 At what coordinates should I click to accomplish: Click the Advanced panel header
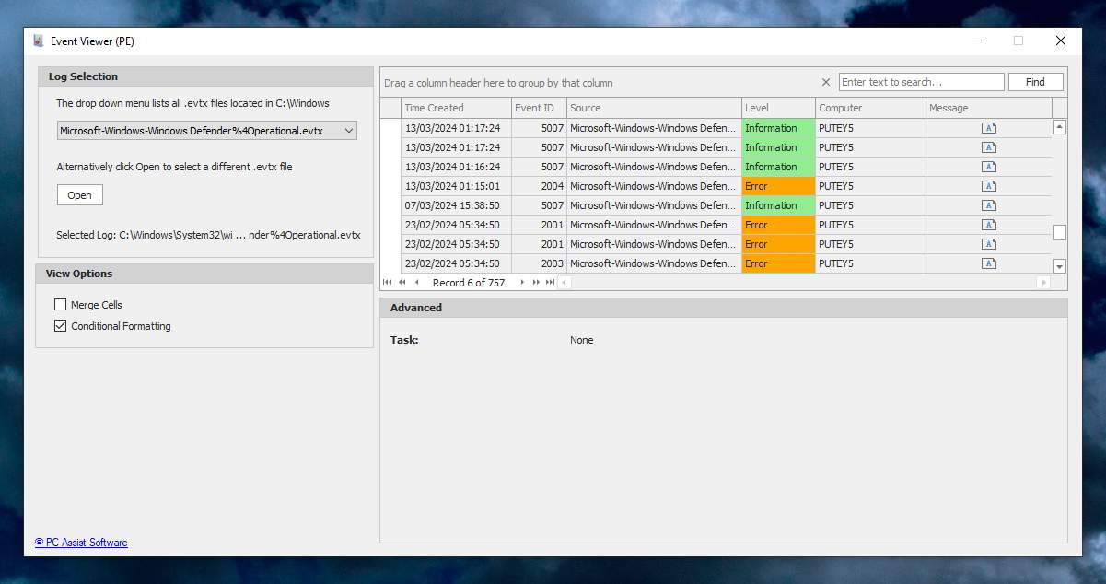coord(724,308)
